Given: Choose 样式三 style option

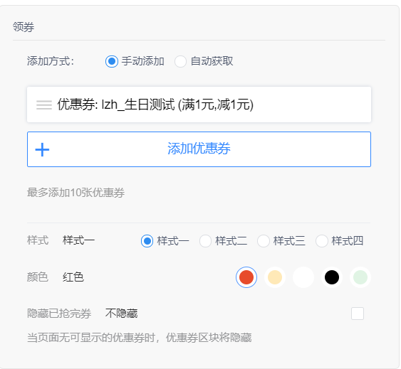Looking at the screenshot, I should pyautogui.click(x=264, y=241).
